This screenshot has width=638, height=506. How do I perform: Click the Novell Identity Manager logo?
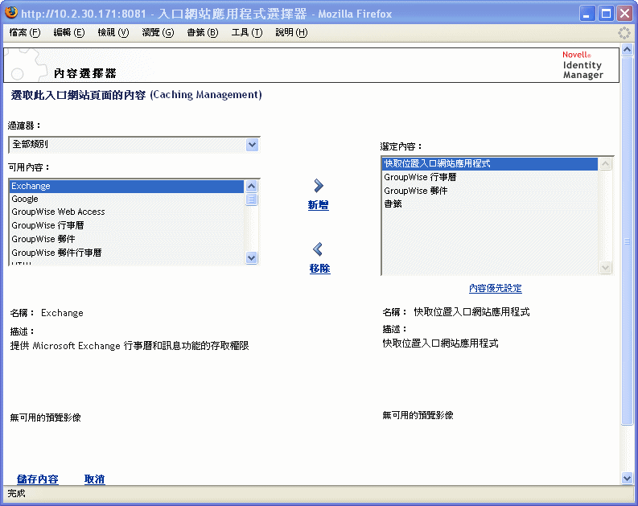(582, 65)
